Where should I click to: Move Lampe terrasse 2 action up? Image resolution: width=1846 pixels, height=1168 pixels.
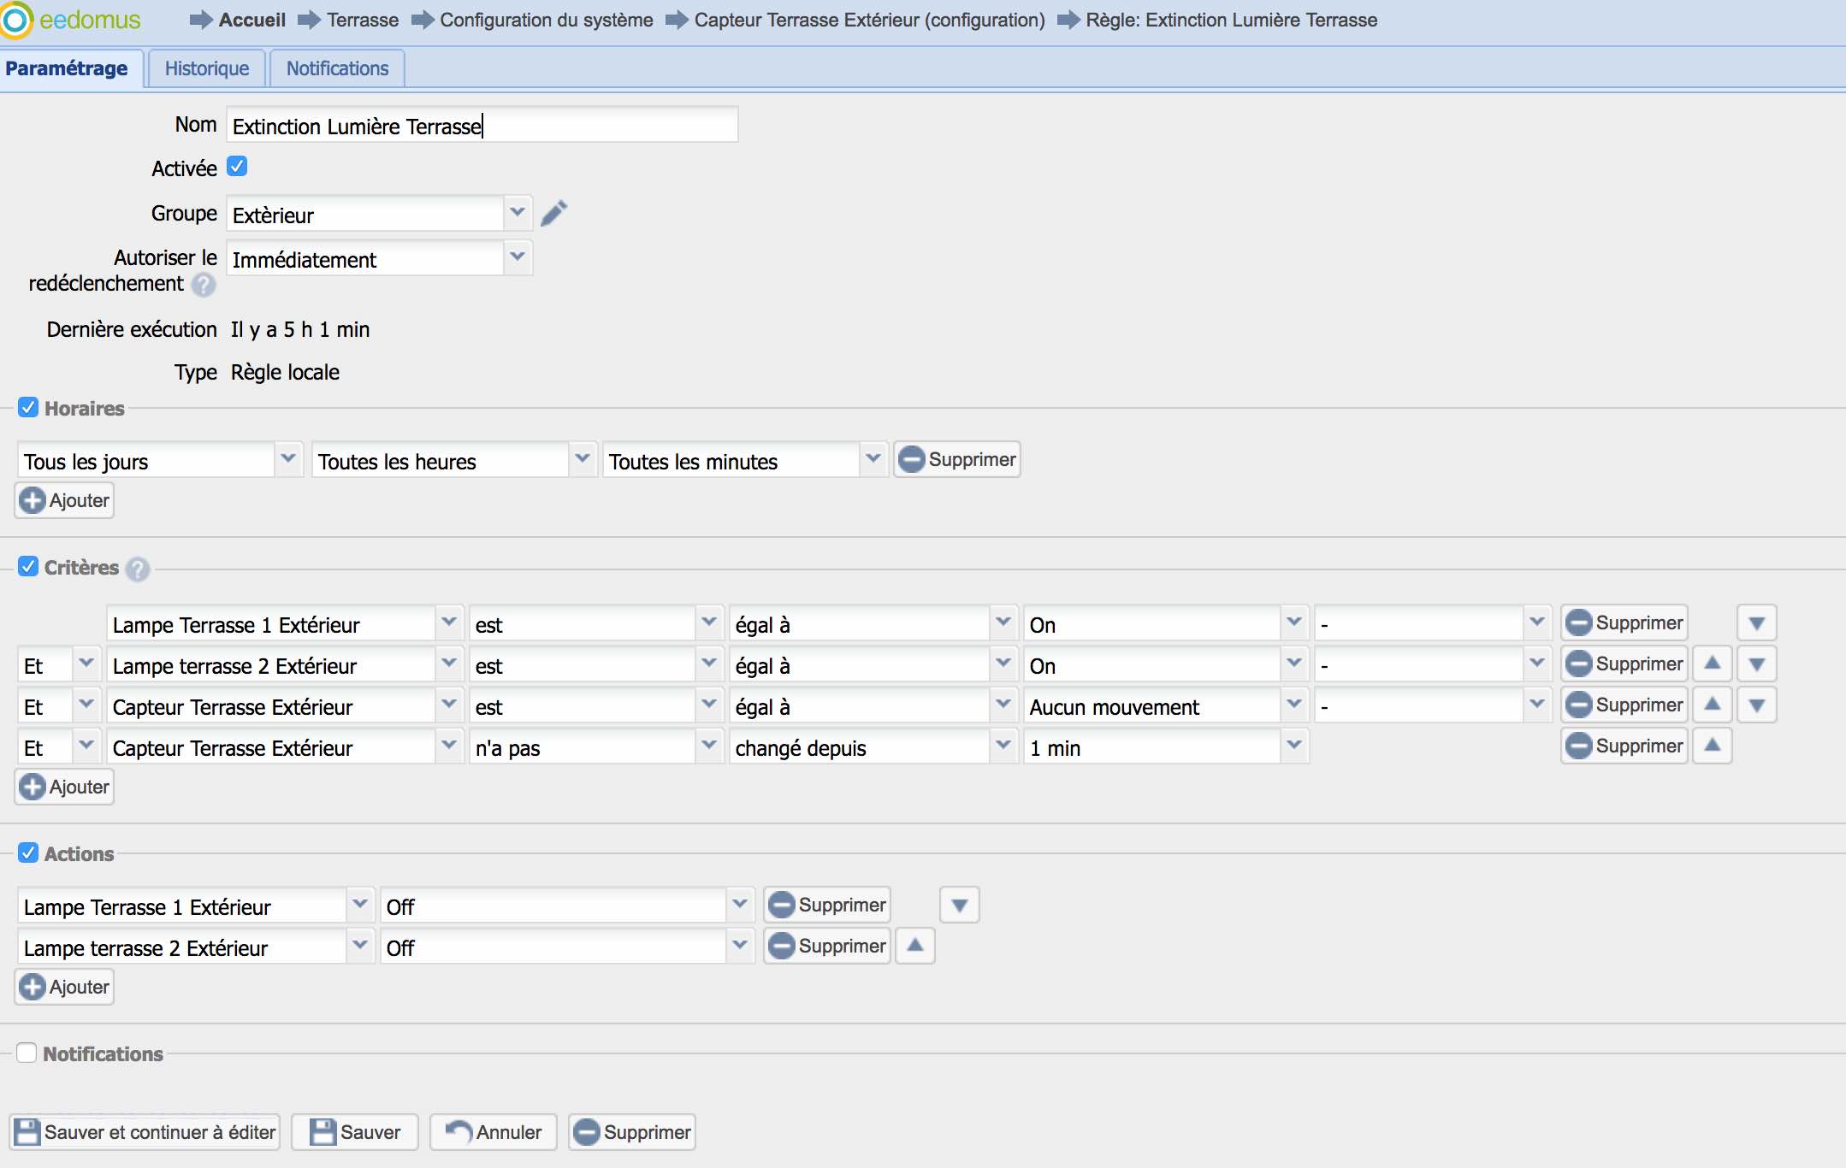(x=915, y=947)
